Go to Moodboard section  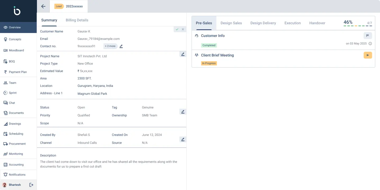click(x=18, y=50)
